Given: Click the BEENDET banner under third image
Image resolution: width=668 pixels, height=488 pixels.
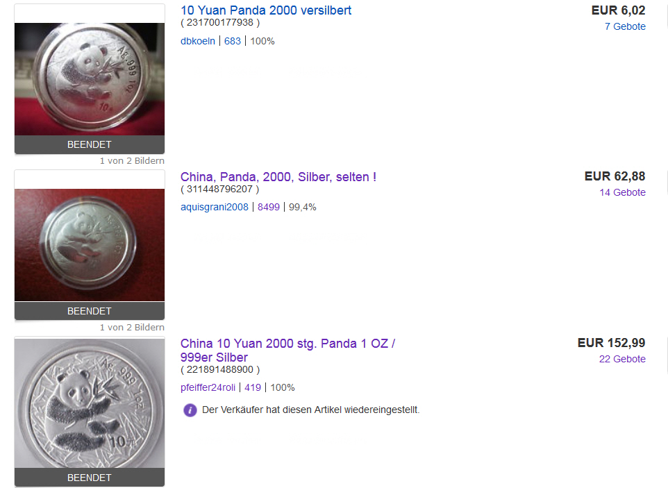Looking at the screenshot, I should point(90,478).
